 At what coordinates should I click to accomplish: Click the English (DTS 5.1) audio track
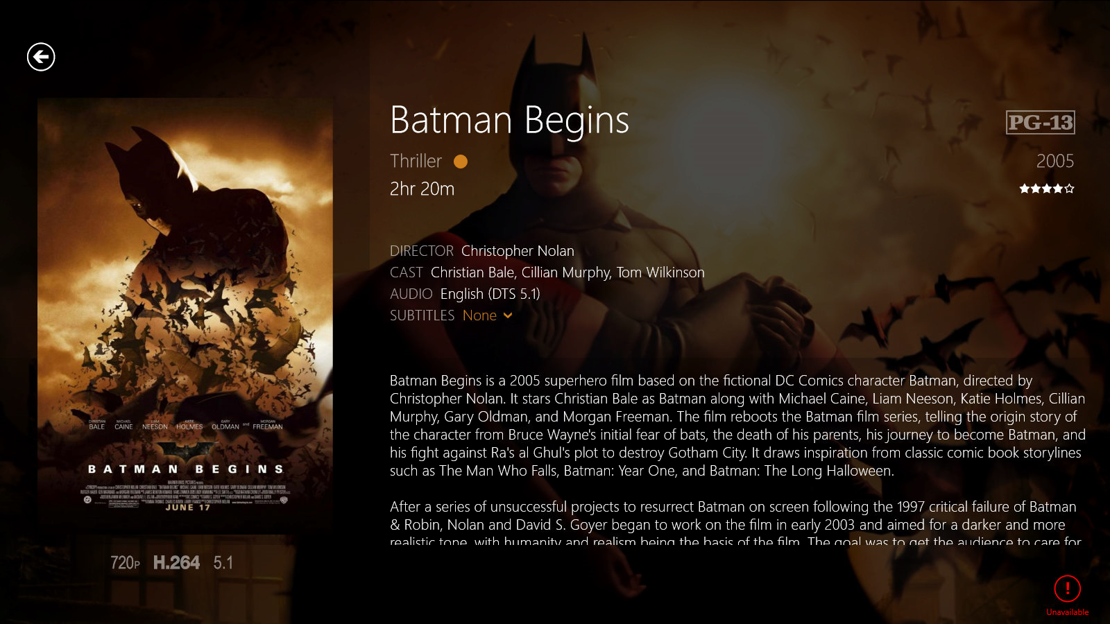pos(490,294)
